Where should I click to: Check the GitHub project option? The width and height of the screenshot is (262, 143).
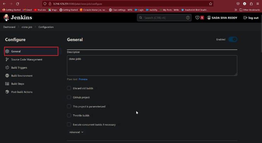(x=69, y=97)
